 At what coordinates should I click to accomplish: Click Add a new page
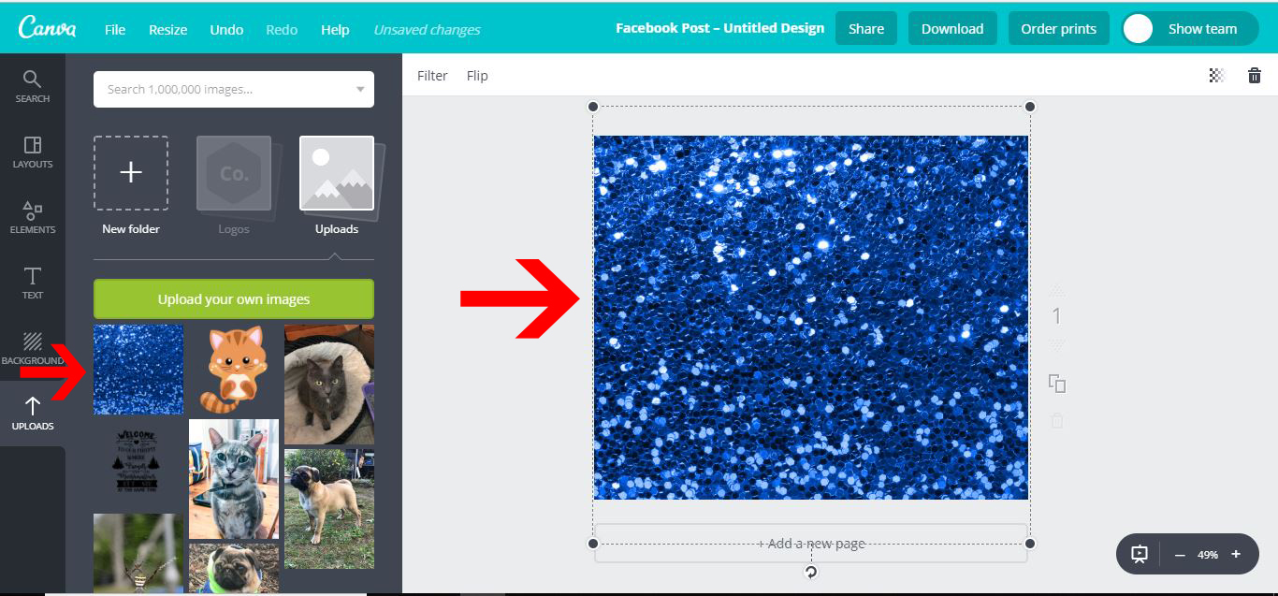810,543
